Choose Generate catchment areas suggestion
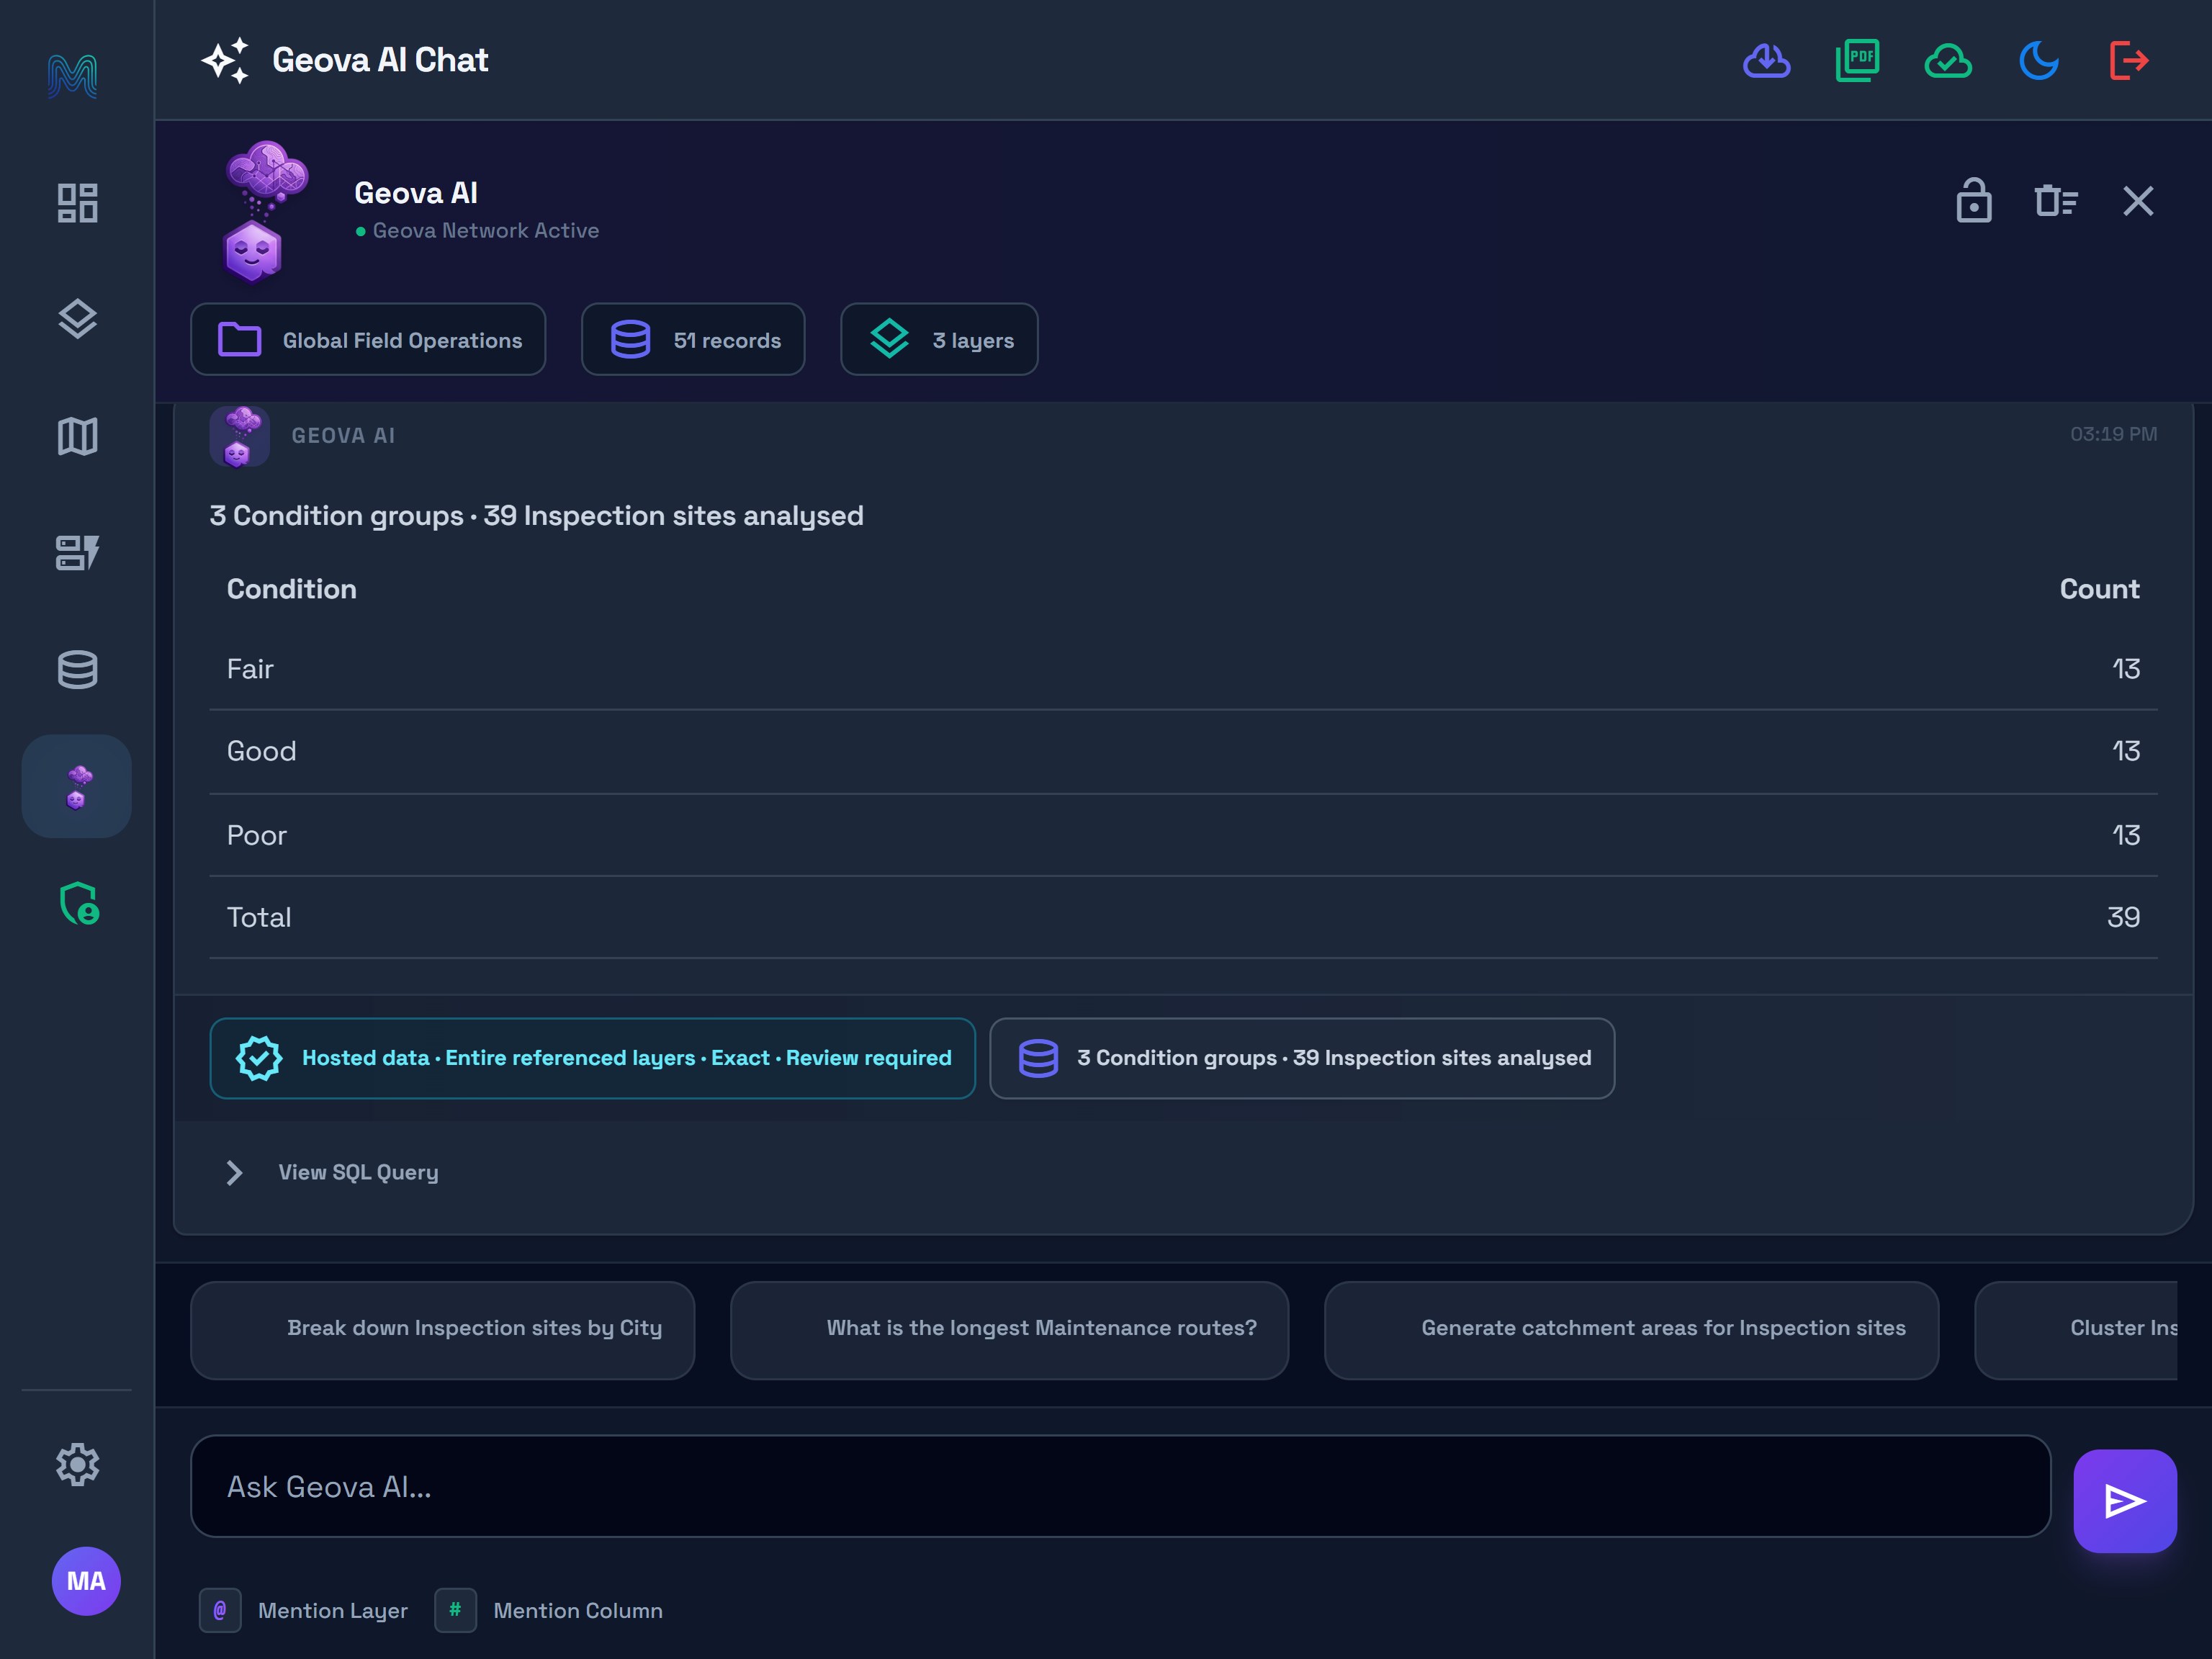Image resolution: width=2212 pixels, height=1659 pixels. coord(1632,1331)
